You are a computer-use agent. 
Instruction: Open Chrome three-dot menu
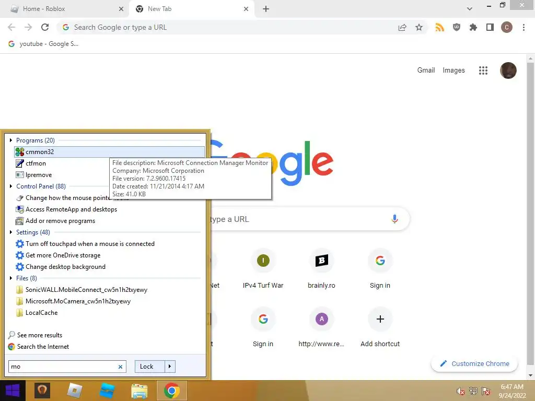click(524, 27)
